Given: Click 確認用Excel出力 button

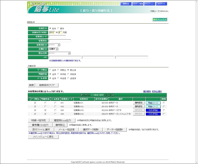Looking at the screenshot, I should coord(63,120).
